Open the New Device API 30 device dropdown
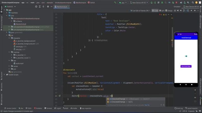 [139, 3]
